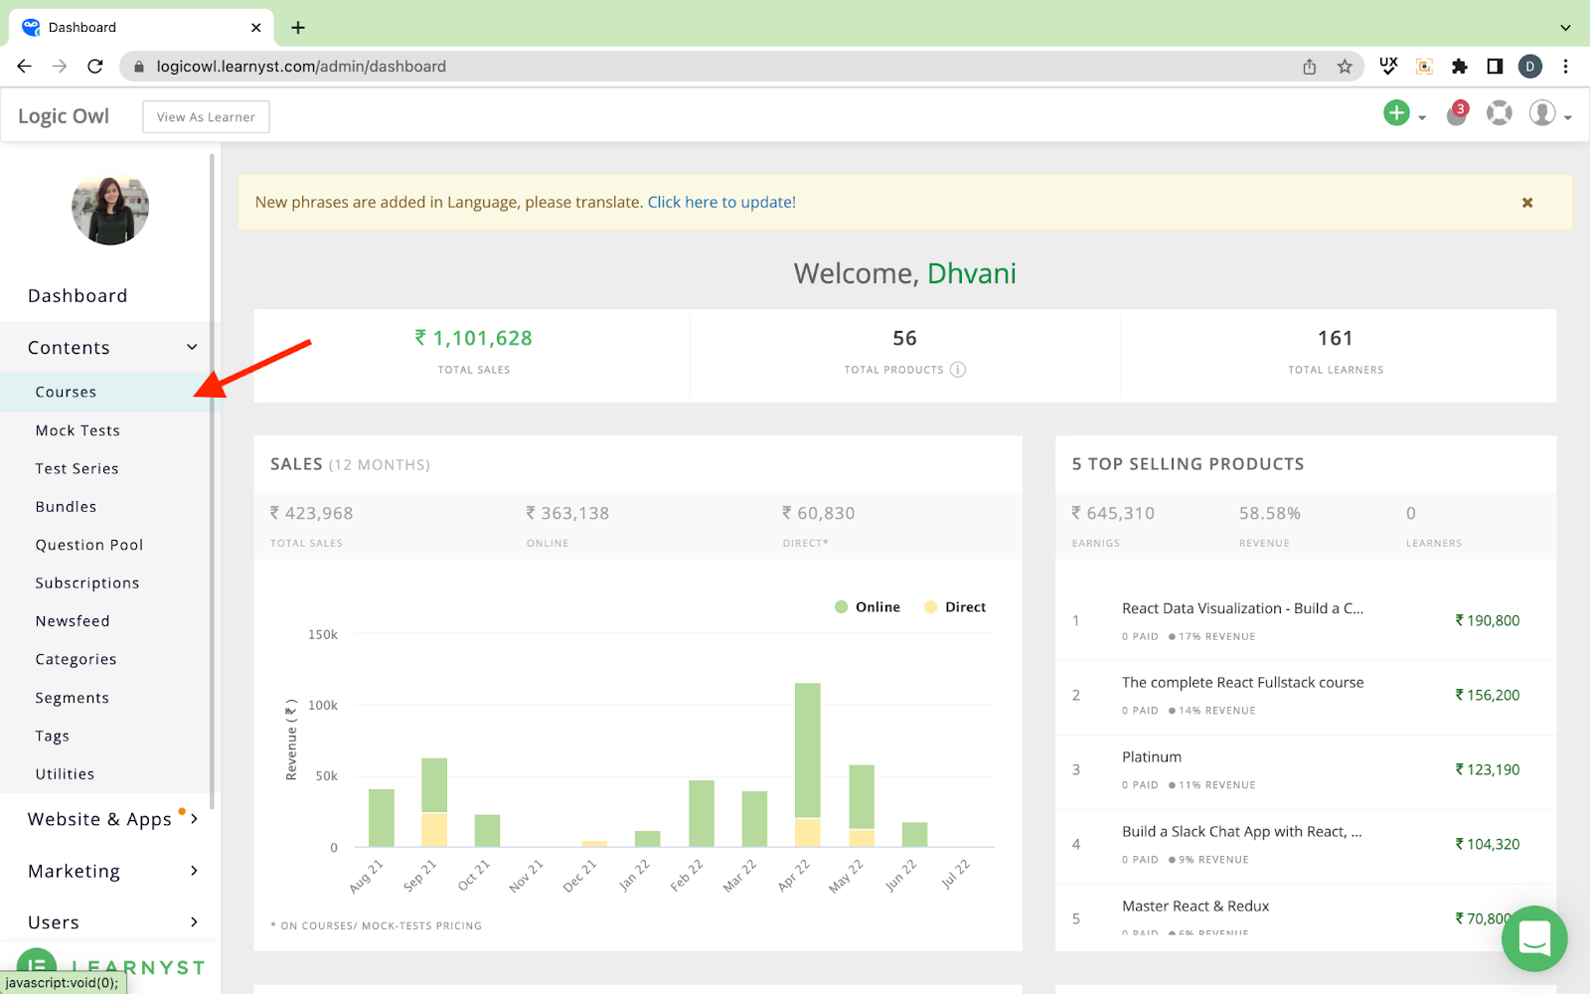Open the Platinum product row
The height and width of the screenshot is (994, 1590).
coord(1306,772)
